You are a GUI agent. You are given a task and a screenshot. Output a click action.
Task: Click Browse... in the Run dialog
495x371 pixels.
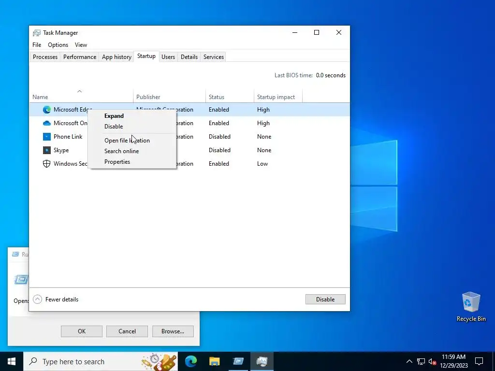[x=173, y=331]
